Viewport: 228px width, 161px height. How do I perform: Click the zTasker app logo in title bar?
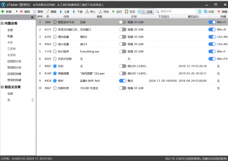(3, 5)
